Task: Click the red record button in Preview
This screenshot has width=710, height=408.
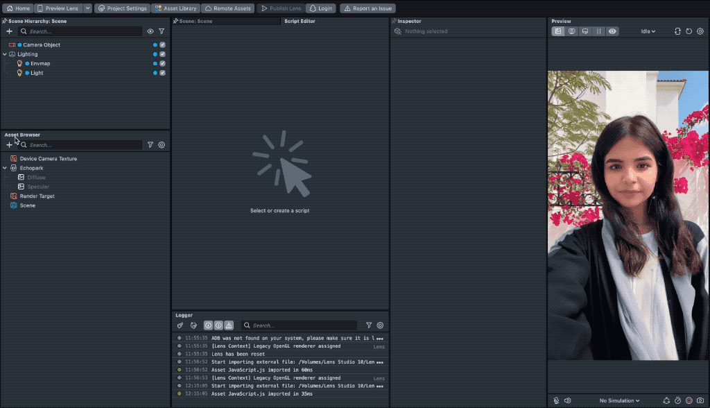Action: (x=689, y=400)
